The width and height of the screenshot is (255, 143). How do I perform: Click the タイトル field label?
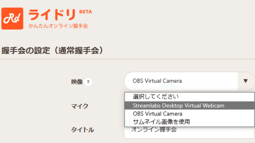pyautogui.click(x=83, y=130)
